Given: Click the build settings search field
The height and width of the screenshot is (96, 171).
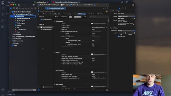Looking at the screenshot, I should (x=99, y=17).
